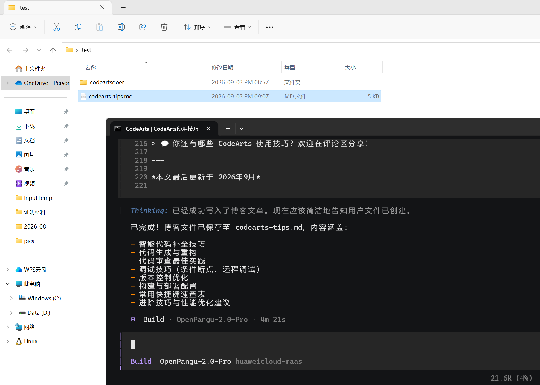
Task: Click the Paste clipboard icon
Action: pos(100,27)
